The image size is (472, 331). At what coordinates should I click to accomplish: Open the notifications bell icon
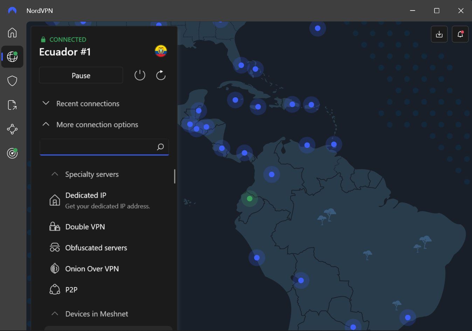click(x=460, y=34)
